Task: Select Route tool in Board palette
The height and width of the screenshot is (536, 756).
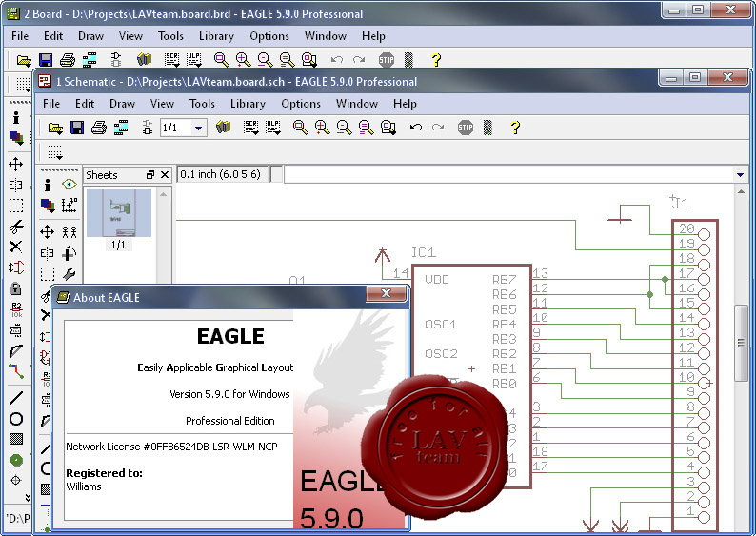Action: (x=16, y=371)
